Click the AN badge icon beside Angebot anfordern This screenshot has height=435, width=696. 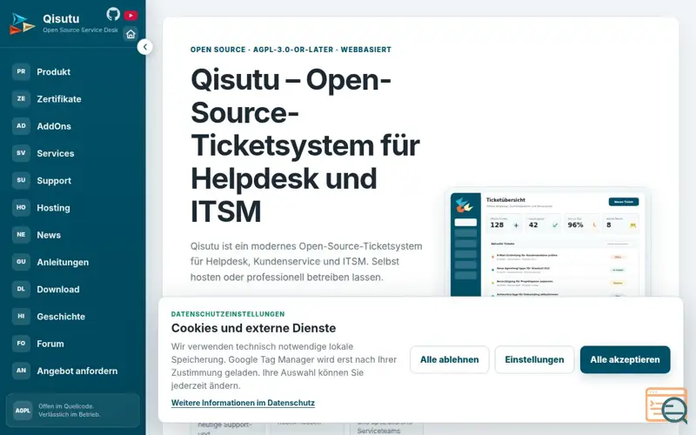coord(21,371)
